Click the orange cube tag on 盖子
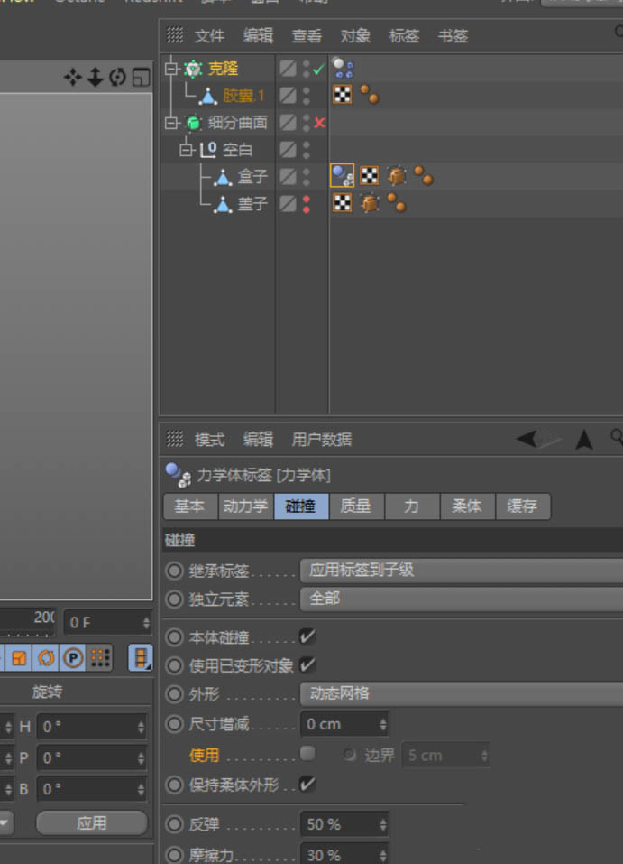 (x=370, y=203)
